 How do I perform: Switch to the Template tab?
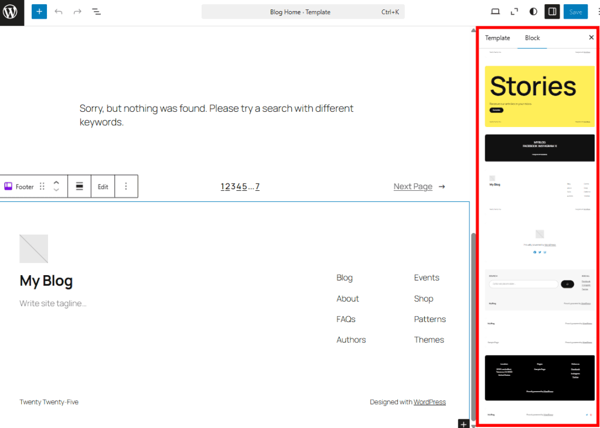[x=497, y=37]
